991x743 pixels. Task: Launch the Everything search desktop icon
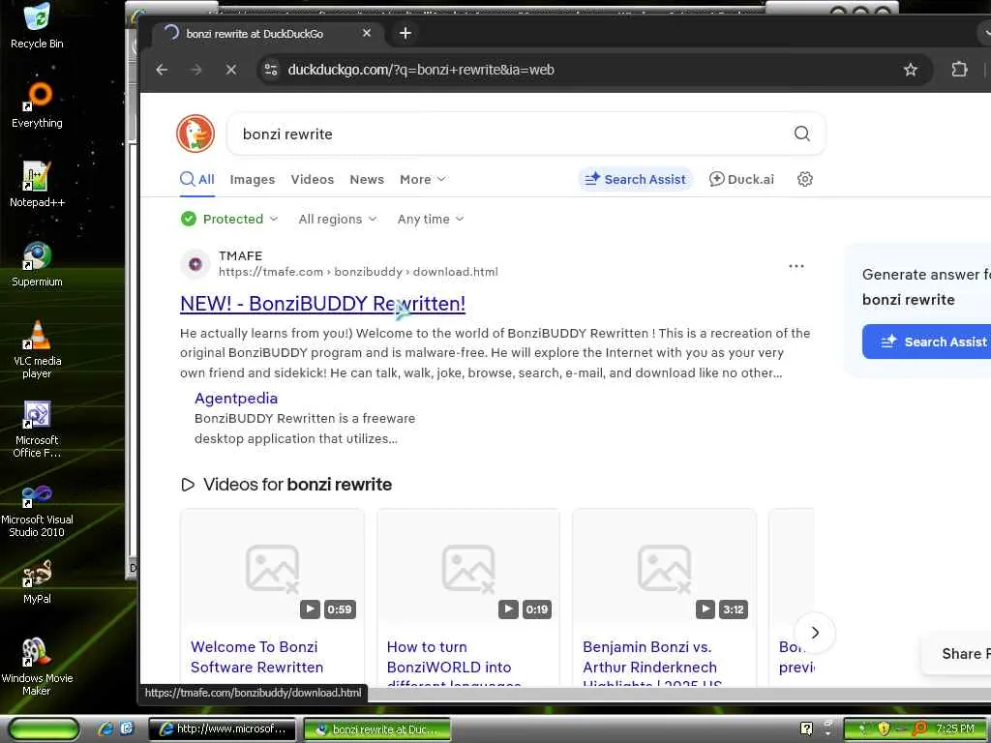coord(37,104)
